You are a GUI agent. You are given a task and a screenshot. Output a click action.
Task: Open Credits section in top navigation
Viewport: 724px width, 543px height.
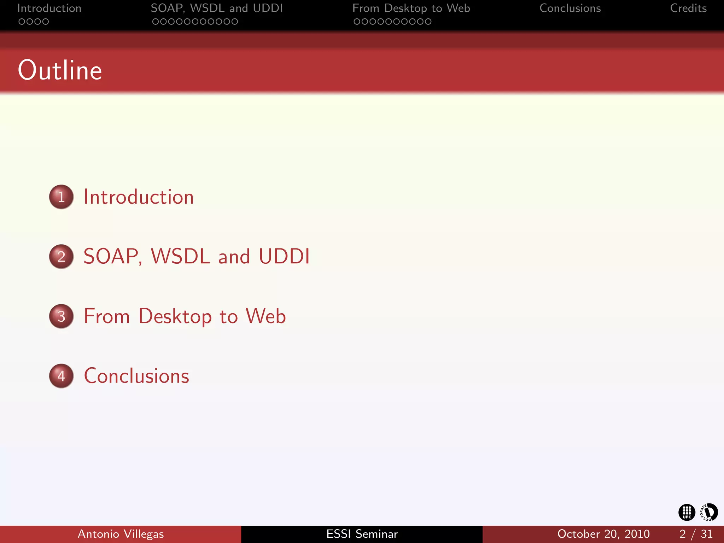pos(688,8)
